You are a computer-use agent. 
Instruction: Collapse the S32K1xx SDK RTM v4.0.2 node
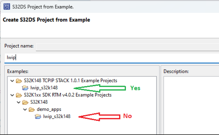[x=12, y=95]
